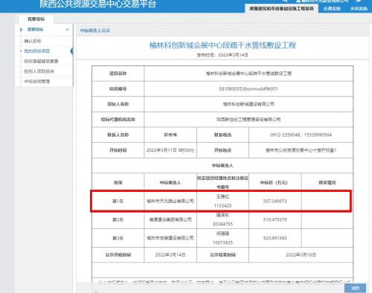Collapse the 我要投标 sidebar section
Viewport: 372px width, 293px height.
pyautogui.click(x=68, y=30)
